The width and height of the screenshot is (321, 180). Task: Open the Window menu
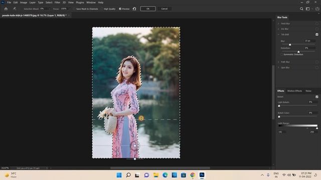click(91, 2)
